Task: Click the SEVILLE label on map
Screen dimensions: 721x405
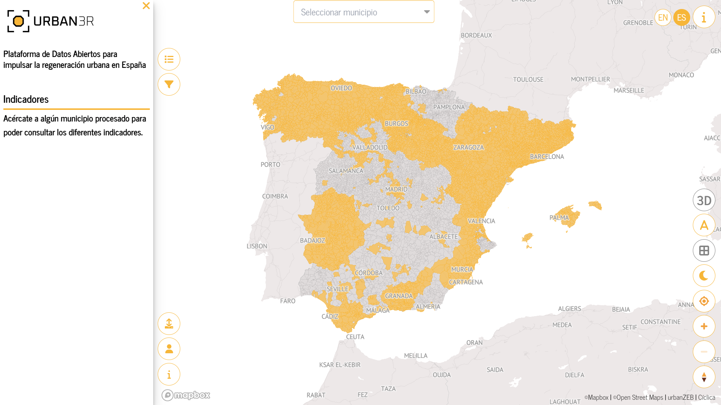Action: pyautogui.click(x=337, y=289)
